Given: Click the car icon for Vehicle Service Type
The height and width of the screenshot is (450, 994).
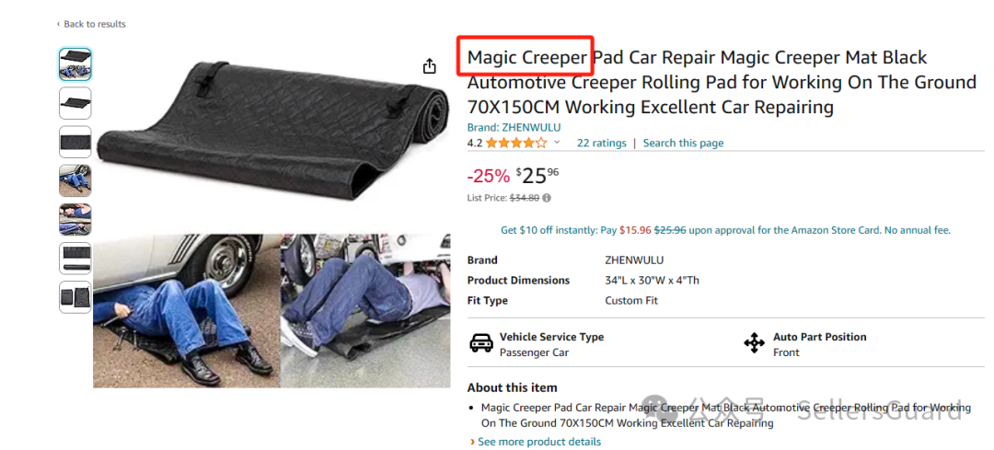Looking at the screenshot, I should (x=481, y=344).
